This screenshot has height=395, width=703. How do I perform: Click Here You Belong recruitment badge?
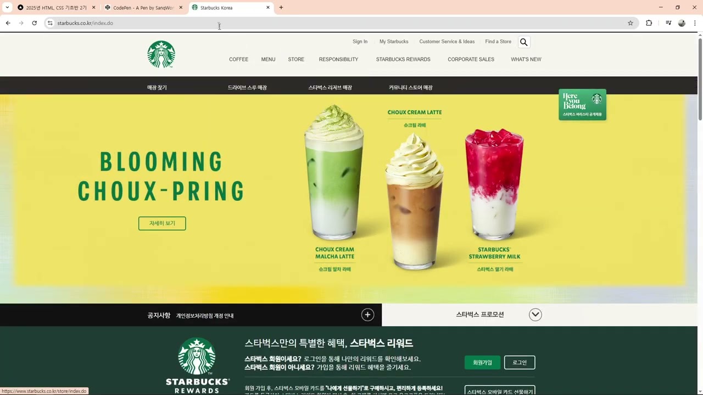coord(582,104)
